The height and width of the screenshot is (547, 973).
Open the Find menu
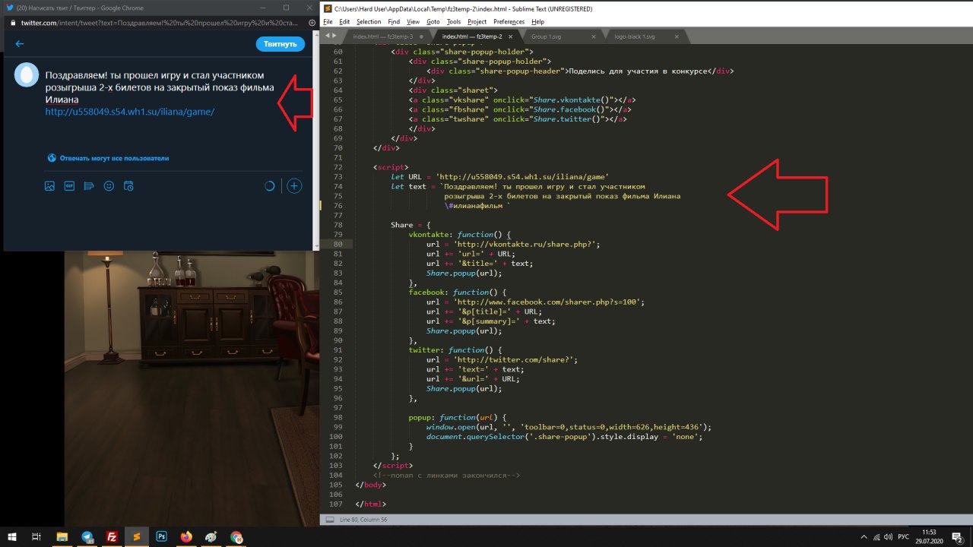coord(394,22)
